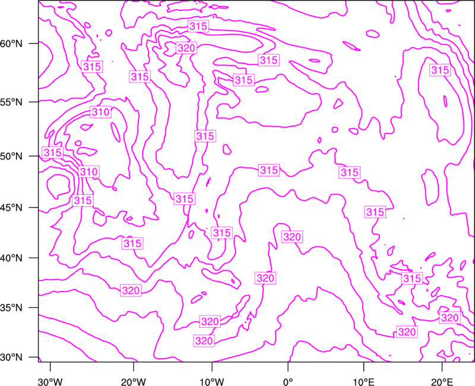The image size is (475, 386).
Task: Pick the 35°N latitude axis label
Action: click(11, 308)
